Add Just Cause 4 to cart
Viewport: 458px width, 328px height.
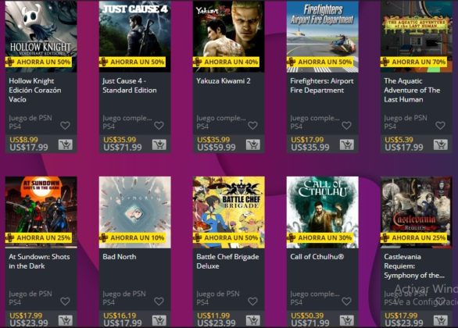point(159,144)
